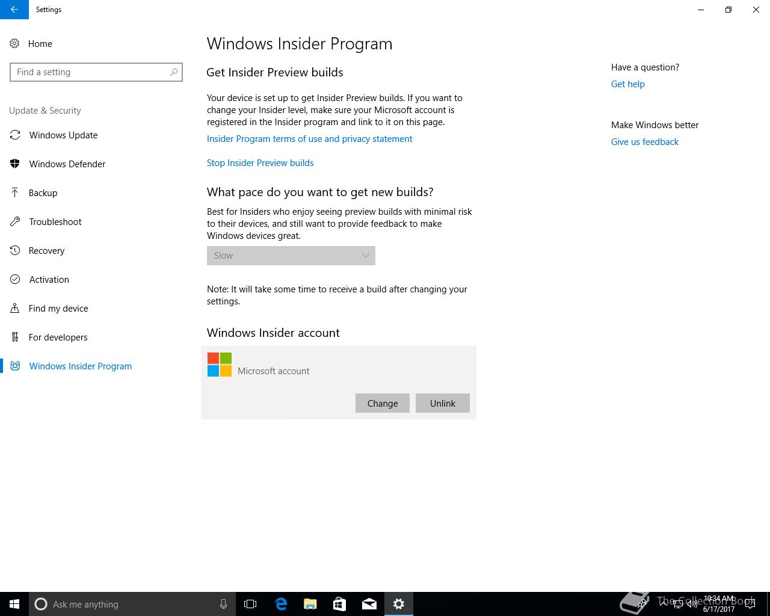The width and height of the screenshot is (770, 616).
Task: Click the search magnifier icon
Action: (174, 72)
